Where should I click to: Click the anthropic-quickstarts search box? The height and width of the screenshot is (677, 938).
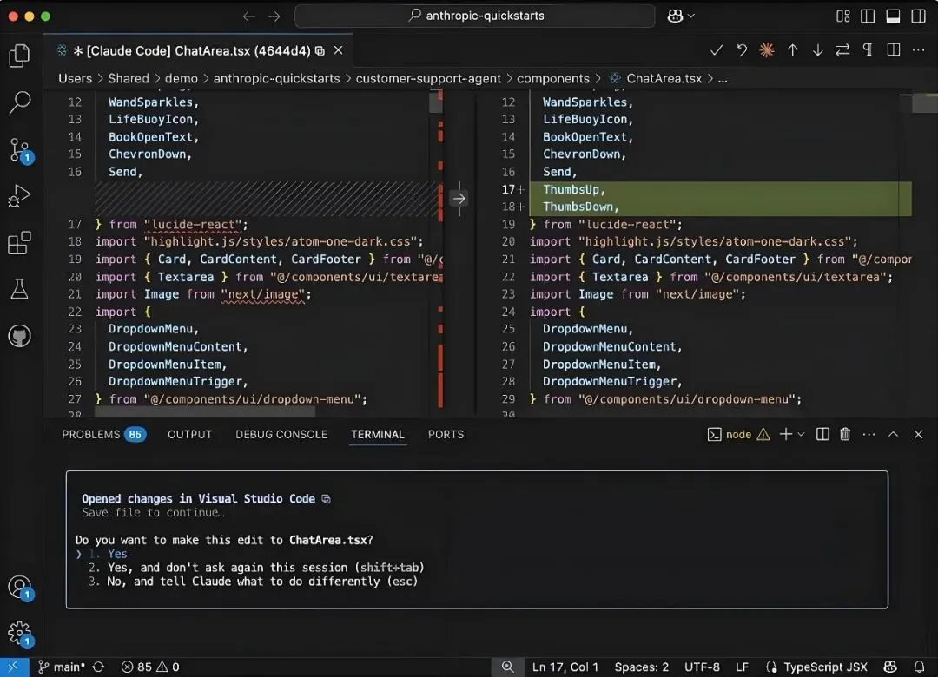(x=475, y=16)
